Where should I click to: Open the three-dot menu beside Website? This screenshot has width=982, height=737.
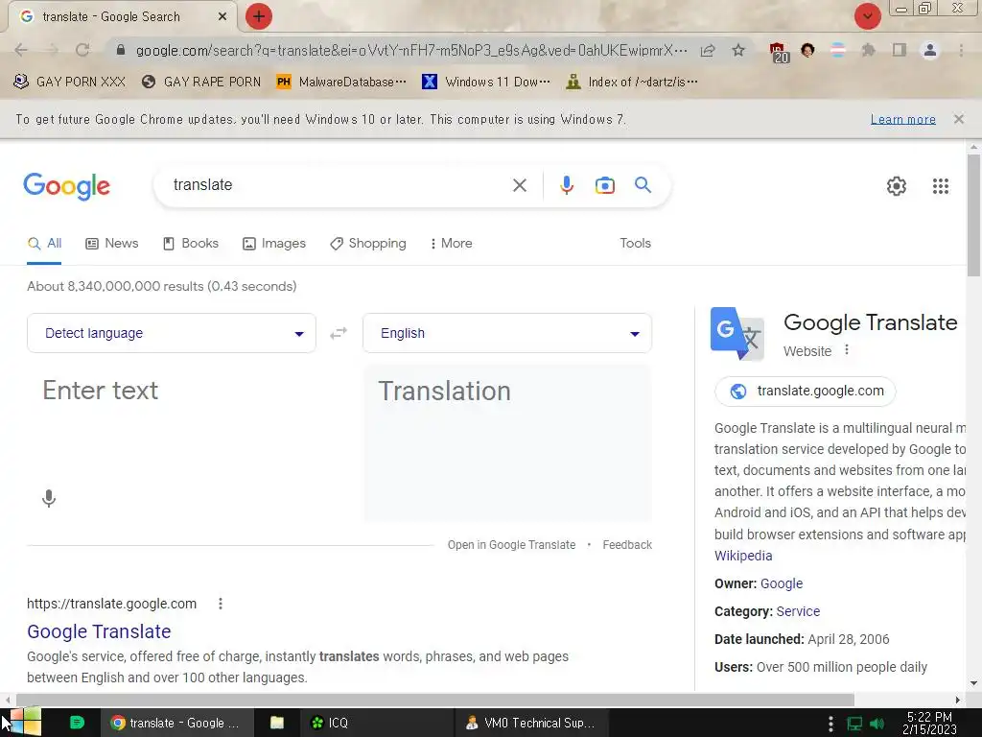[x=847, y=349]
